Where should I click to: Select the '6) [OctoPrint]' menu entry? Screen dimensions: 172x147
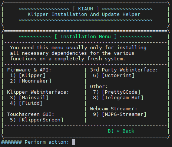(x=114, y=76)
